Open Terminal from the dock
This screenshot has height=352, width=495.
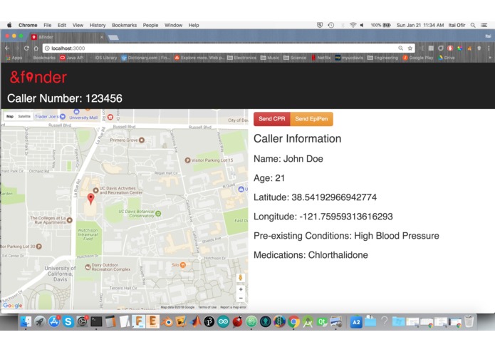click(x=96, y=321)
